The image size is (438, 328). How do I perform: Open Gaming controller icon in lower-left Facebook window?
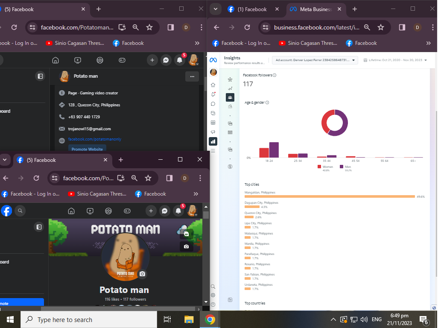(127, 211)
